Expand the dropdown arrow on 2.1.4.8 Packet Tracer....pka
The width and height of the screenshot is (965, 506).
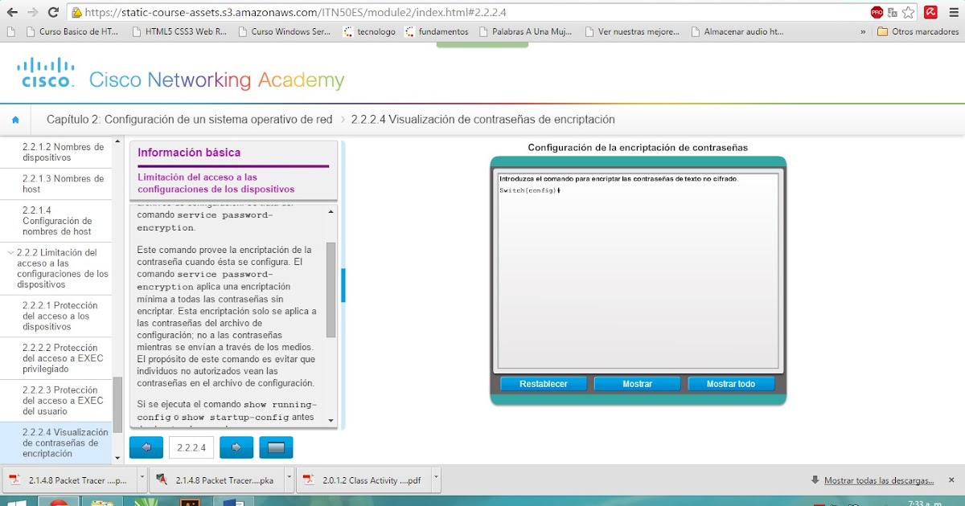point(287,479)
